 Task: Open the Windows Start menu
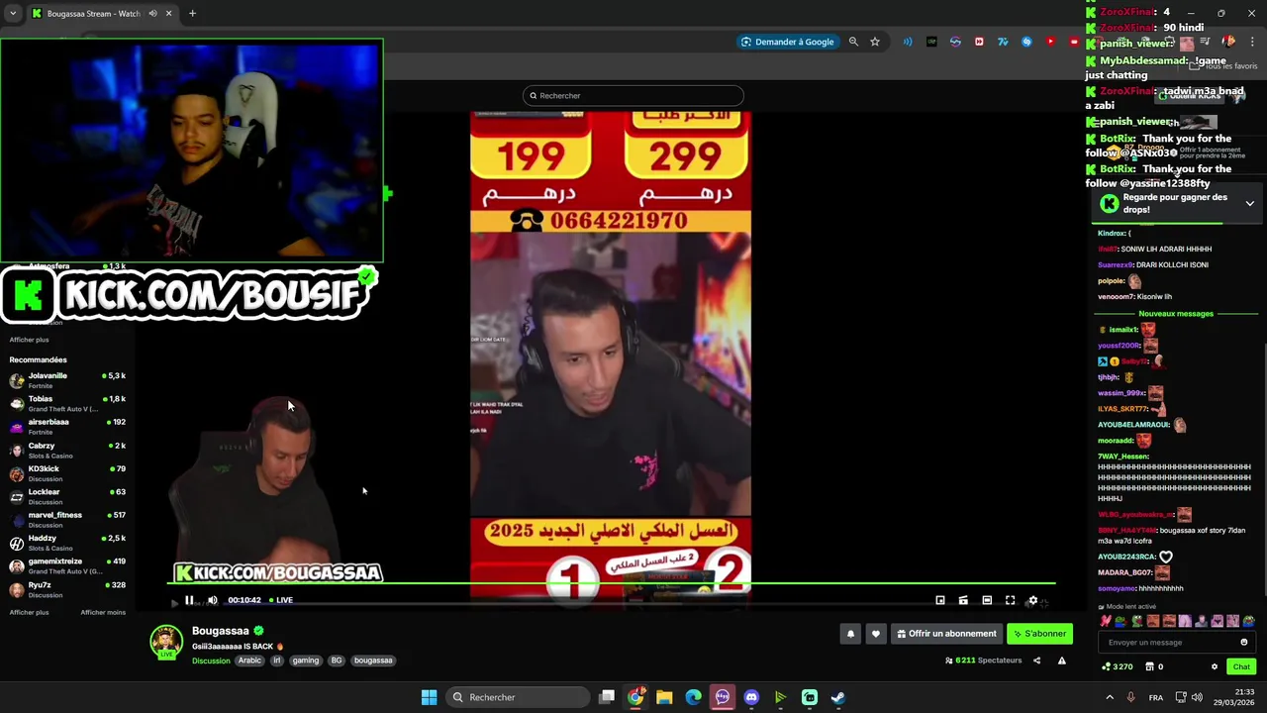[429, 697]
